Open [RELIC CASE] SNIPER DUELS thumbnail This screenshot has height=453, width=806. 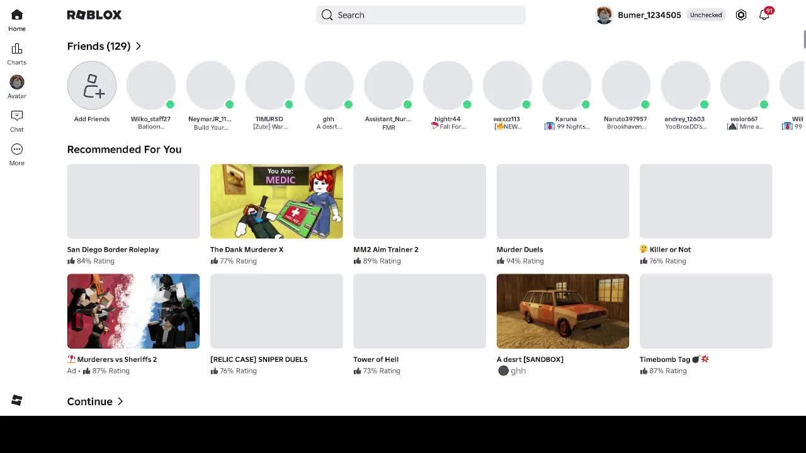click(x=276, y=311)
